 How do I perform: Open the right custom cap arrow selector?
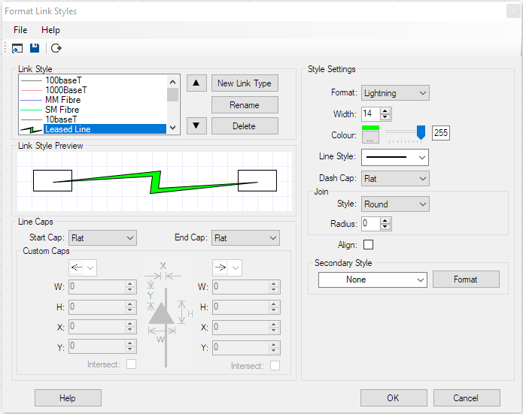click(227, 267)
